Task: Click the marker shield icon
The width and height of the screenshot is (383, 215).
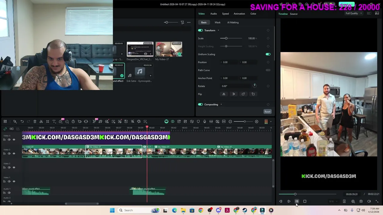Action: coord(198,122)
